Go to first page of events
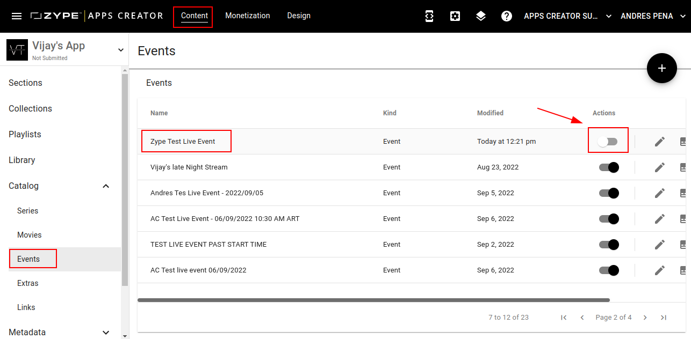 (564, 318)
